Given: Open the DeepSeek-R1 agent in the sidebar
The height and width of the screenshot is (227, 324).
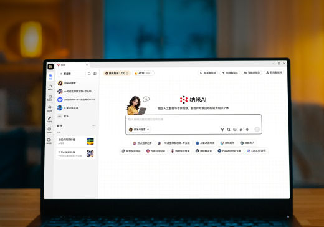Looking at the screenshot, I should point(76,100).
